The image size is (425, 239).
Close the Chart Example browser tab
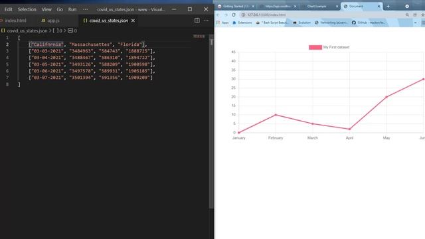(x=337, y=6)
